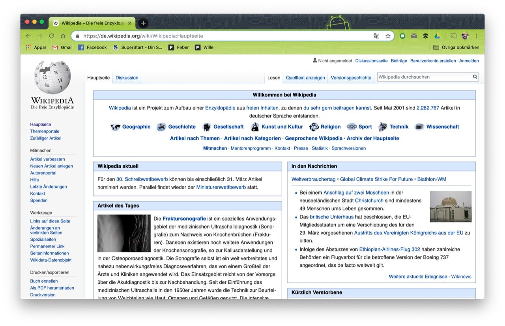Open the mosque photo thumbnail
Image resolution: width=505 pixels, height=326 pixels.
tap(451, 206)
